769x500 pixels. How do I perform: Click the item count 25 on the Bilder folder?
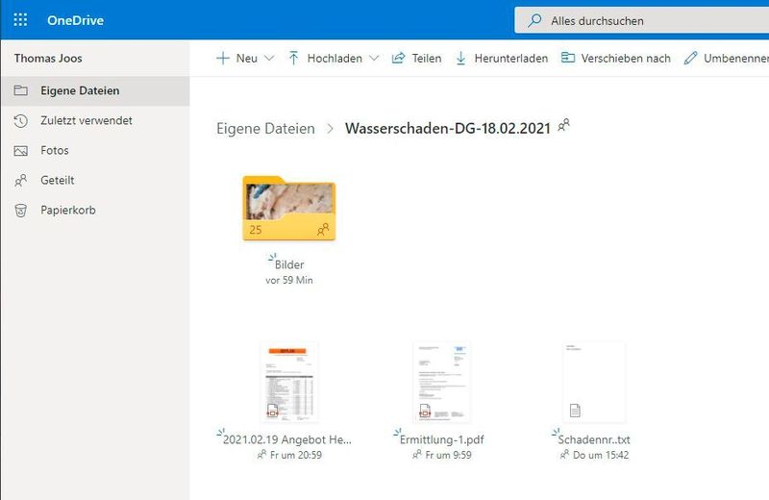(x=255, y=230)
